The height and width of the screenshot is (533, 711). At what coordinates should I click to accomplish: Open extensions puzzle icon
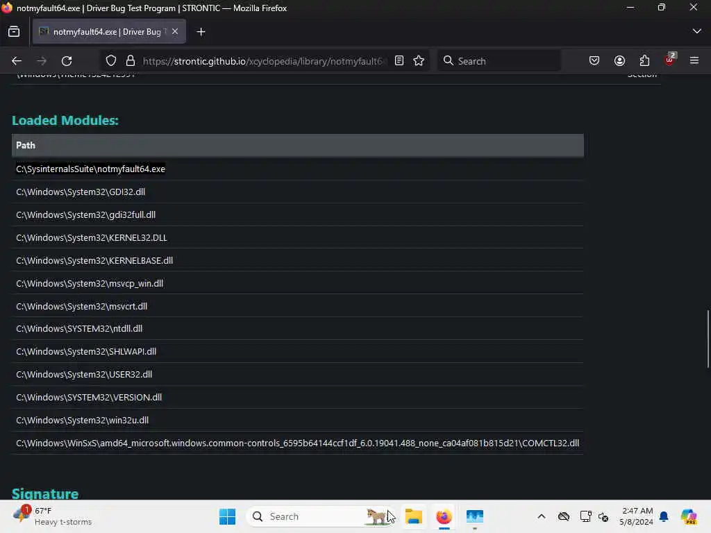[x=644, y=61]
